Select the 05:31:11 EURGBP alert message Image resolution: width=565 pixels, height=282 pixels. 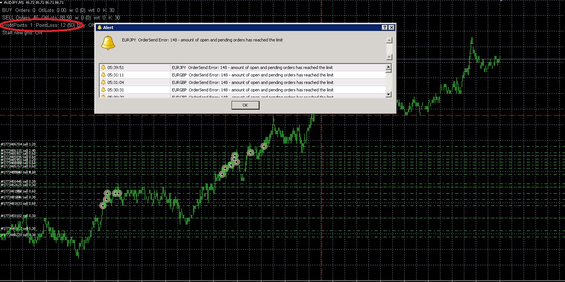click(x=252, y=75)
